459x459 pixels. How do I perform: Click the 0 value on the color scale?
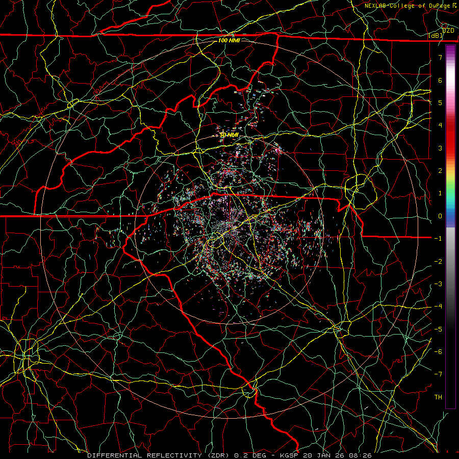click(440, 216)
